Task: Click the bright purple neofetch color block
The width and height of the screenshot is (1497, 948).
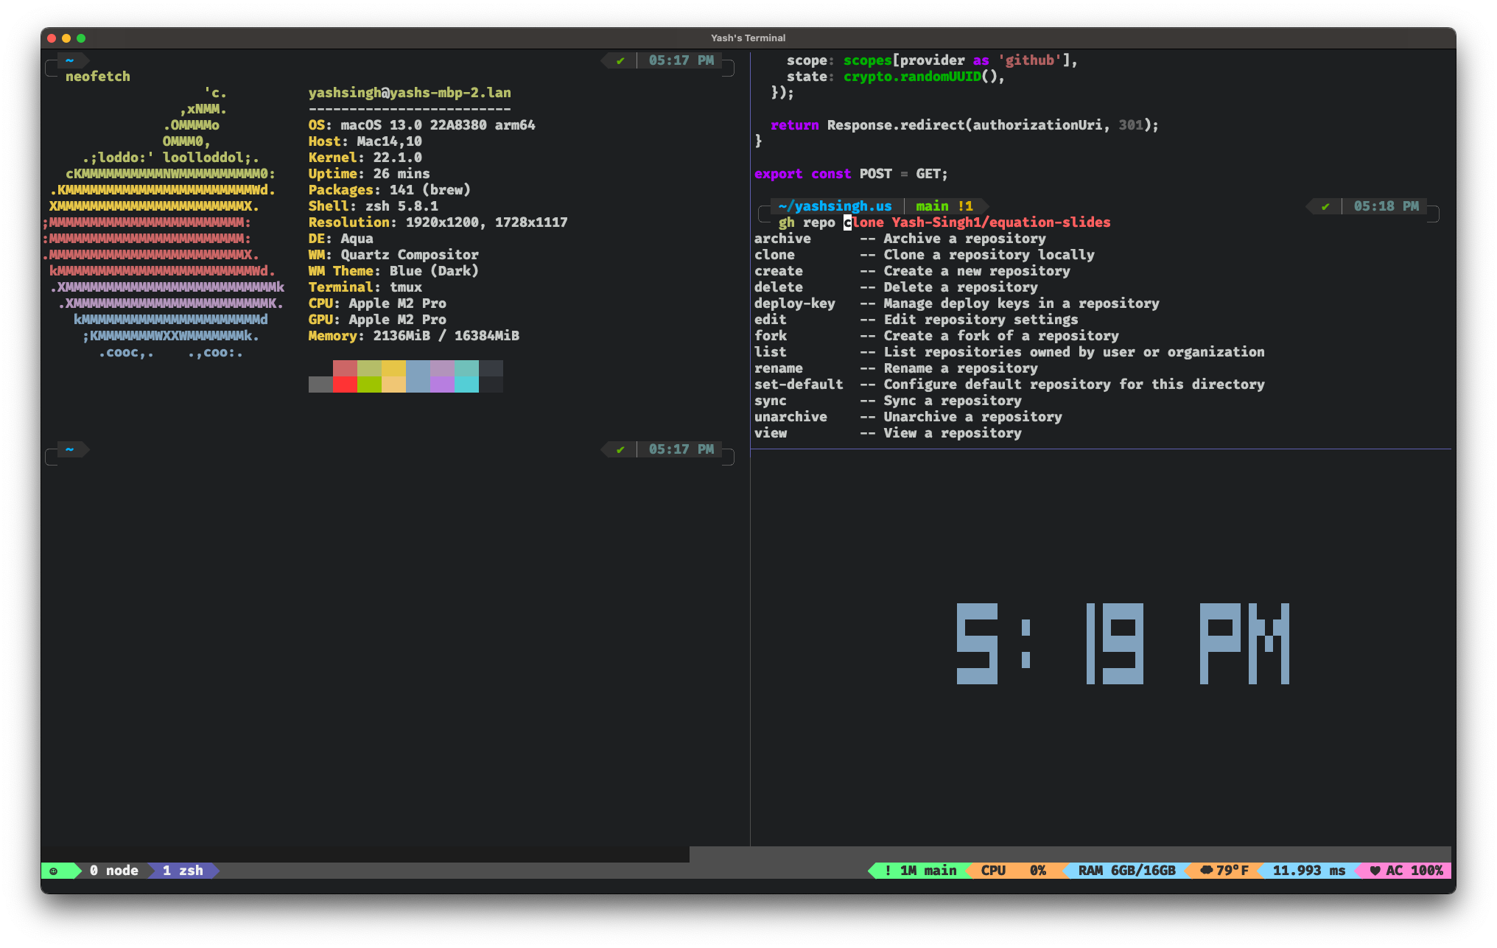Action: pyautogui.click(x=442, y=385)
